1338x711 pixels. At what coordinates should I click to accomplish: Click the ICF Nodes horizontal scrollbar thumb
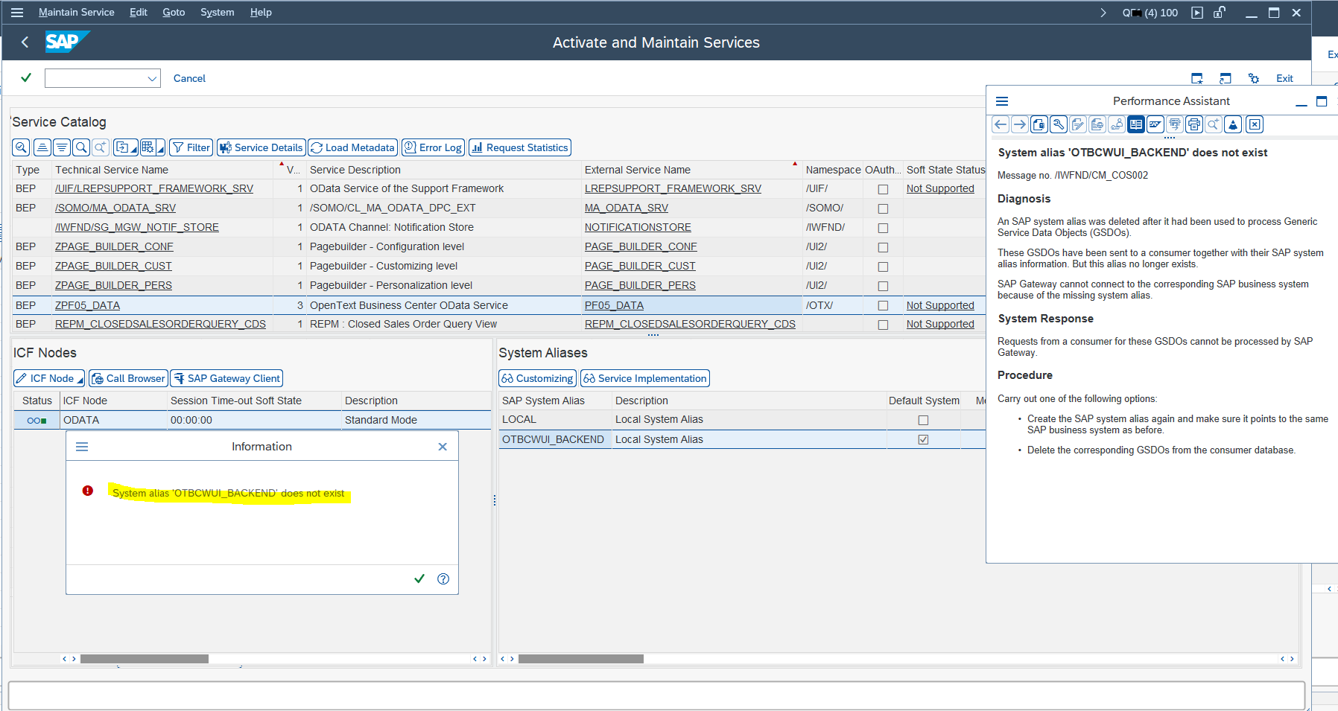(145, 659)
